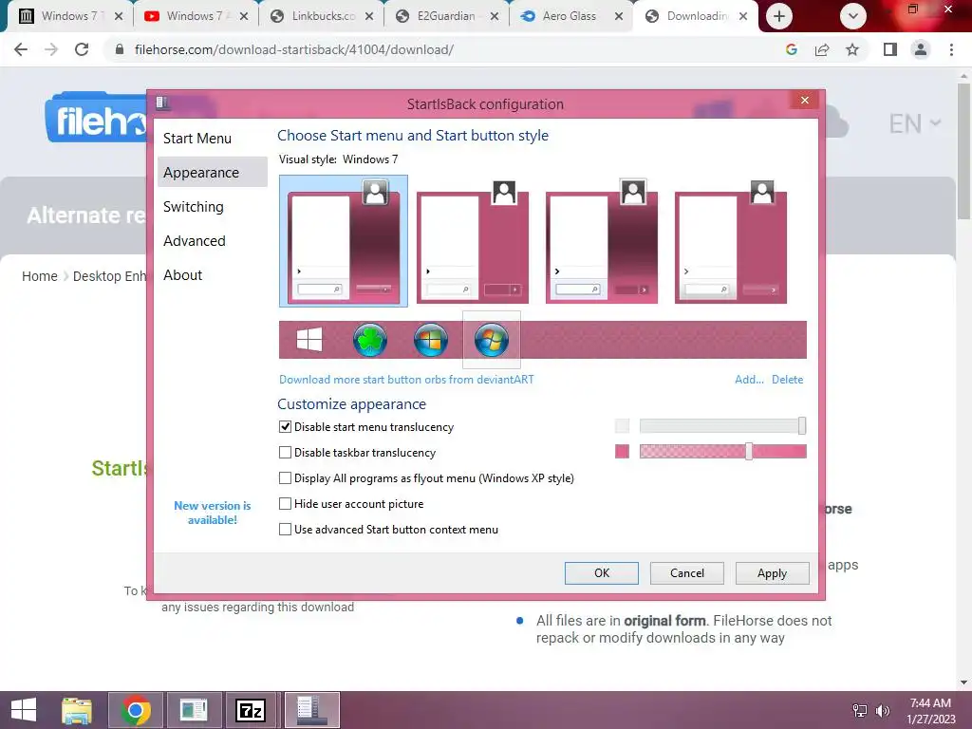972x729 pixels.
Task: Open the taskbar app beside Chrome icon
Action: pos(194,710)
